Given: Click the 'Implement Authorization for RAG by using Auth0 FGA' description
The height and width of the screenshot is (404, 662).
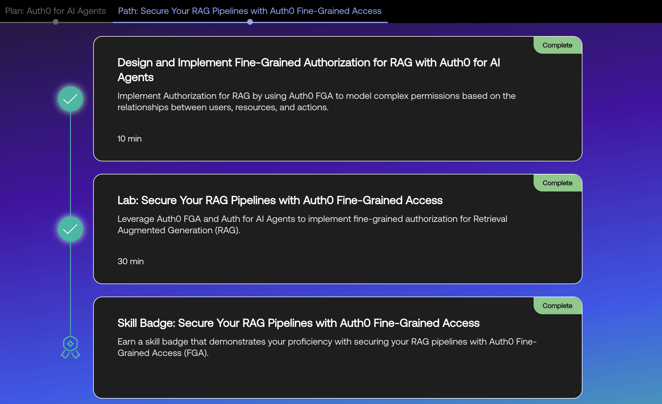Looking at the screenshot, I should click(x=317, y=101).
